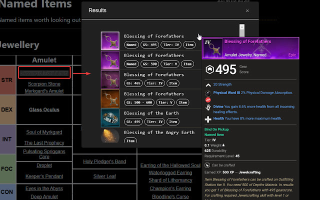Open the Holy Pledger's Band link
Viewport: 320px width, 200px height.
point(104,161)
